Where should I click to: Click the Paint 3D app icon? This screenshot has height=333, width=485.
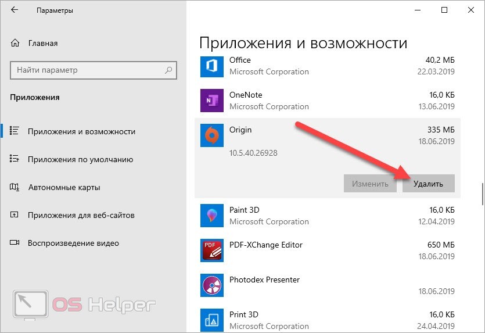point(212,216)
